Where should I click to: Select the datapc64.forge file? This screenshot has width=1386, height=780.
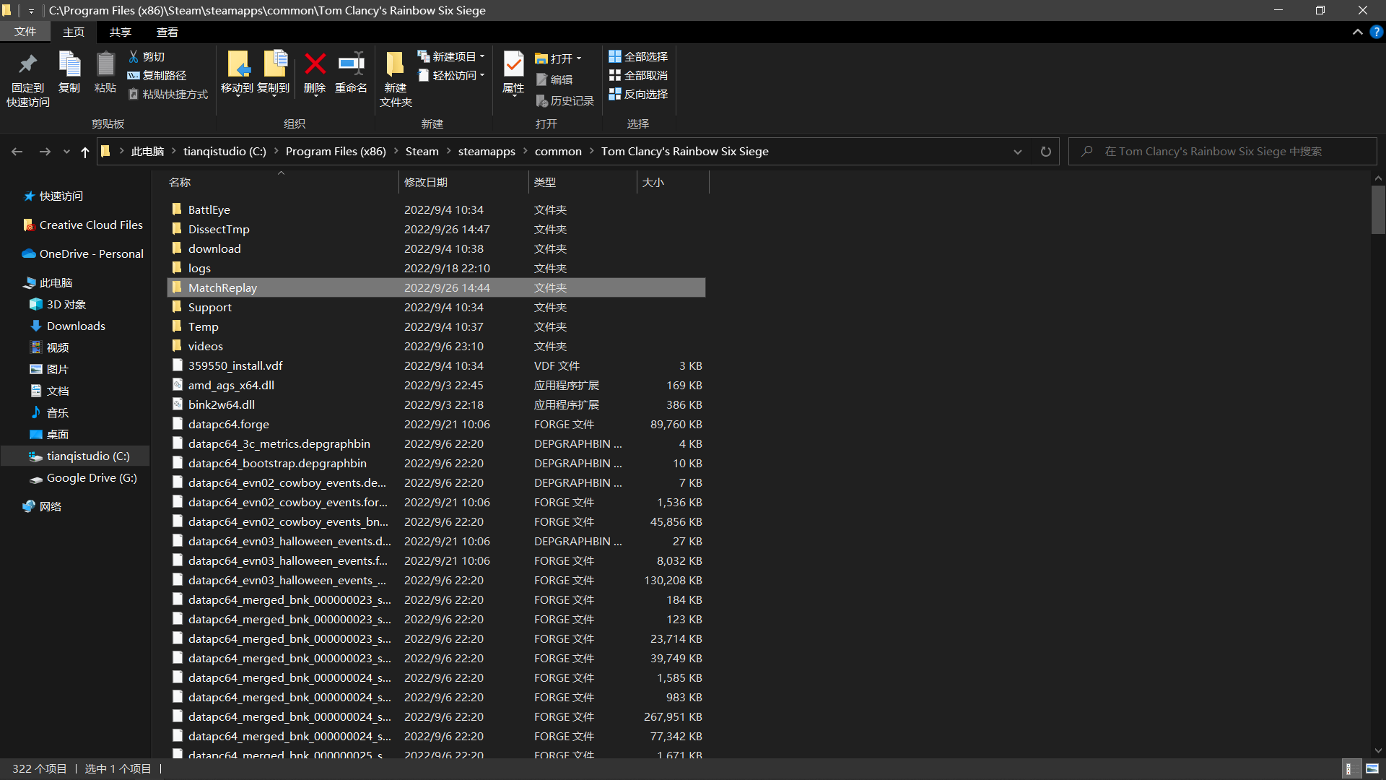pyautogui.click(x=436, y=424)
